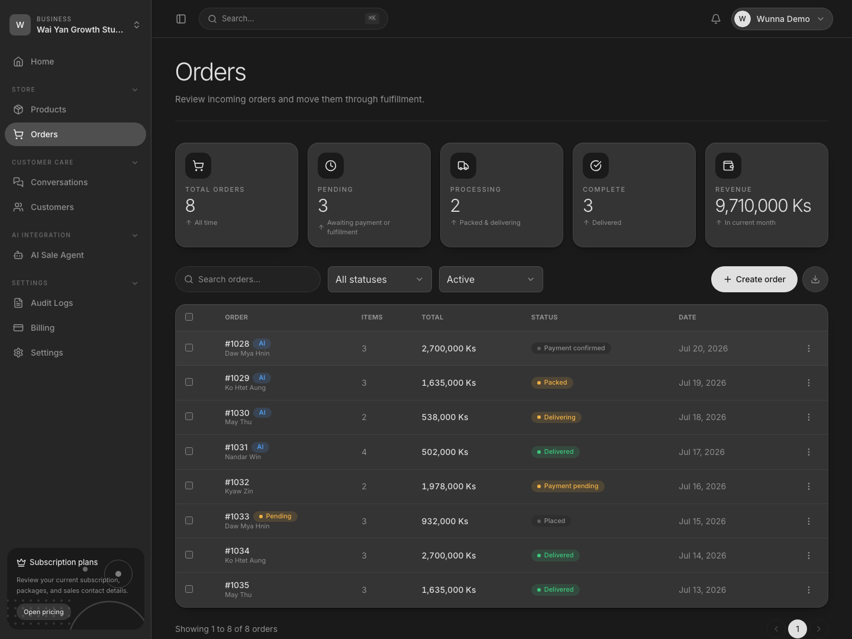
Task: Go to the next page arrow
Action: (x=819, y=629)
